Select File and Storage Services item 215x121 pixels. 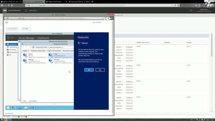click(12, 52)
